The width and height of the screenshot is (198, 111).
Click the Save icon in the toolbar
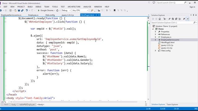click(19, 10)
